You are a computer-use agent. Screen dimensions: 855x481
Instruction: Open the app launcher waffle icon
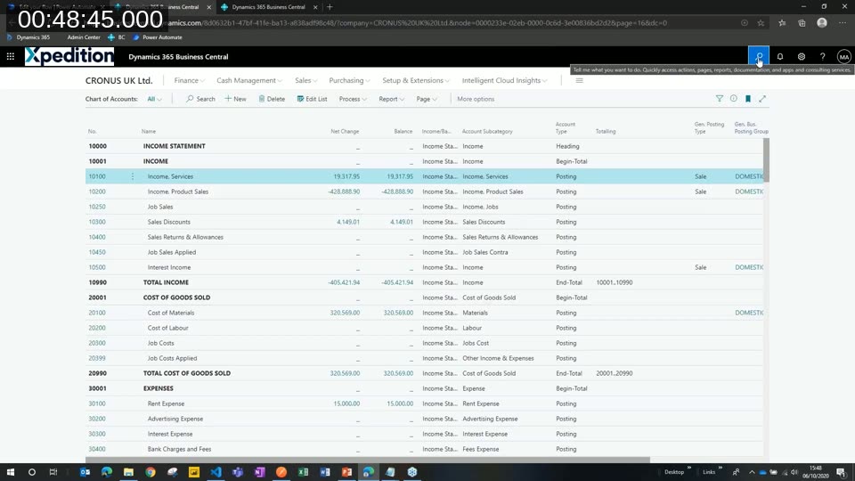[11, 56]
